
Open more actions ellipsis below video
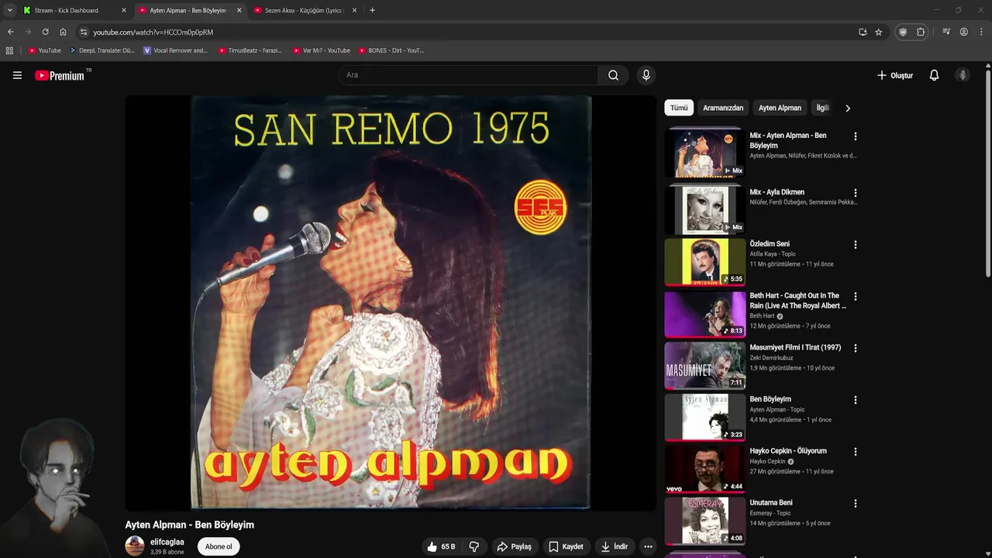tap(648, 546)
